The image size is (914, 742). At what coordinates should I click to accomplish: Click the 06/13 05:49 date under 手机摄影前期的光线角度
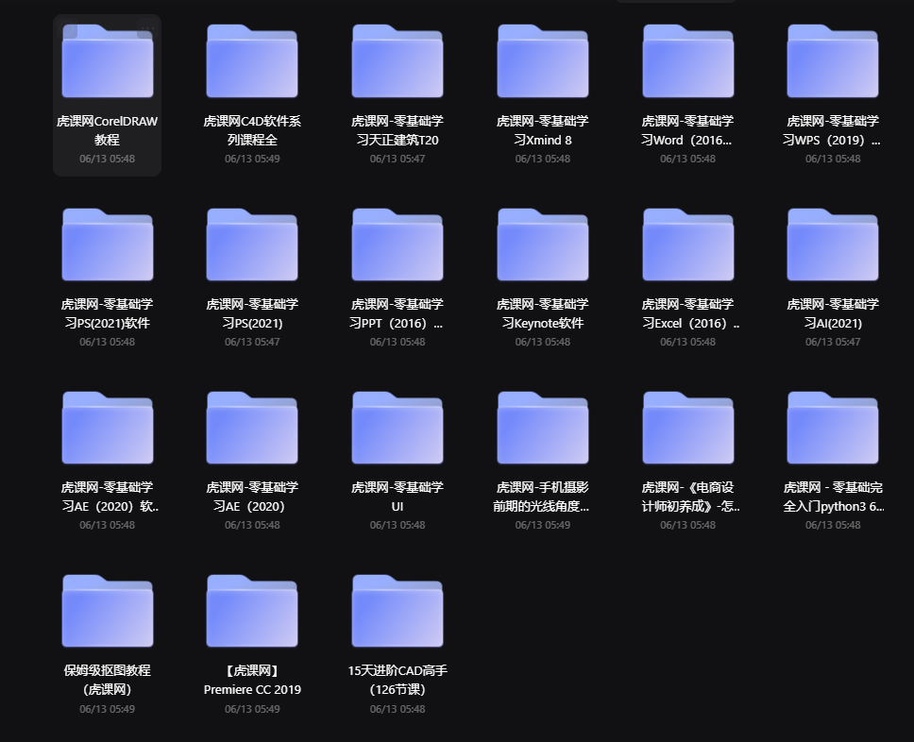click(x=543, y=525)
